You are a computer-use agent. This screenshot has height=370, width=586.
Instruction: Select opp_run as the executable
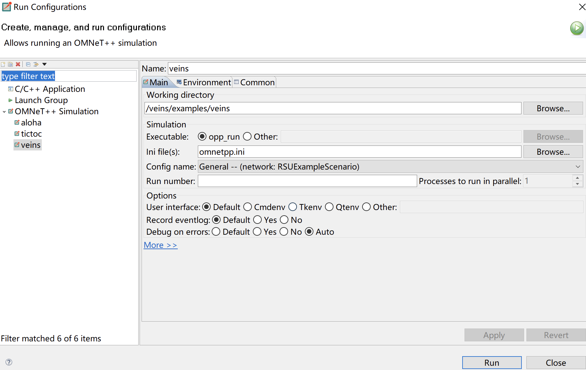pyautogui.click(x=202, y=137)
